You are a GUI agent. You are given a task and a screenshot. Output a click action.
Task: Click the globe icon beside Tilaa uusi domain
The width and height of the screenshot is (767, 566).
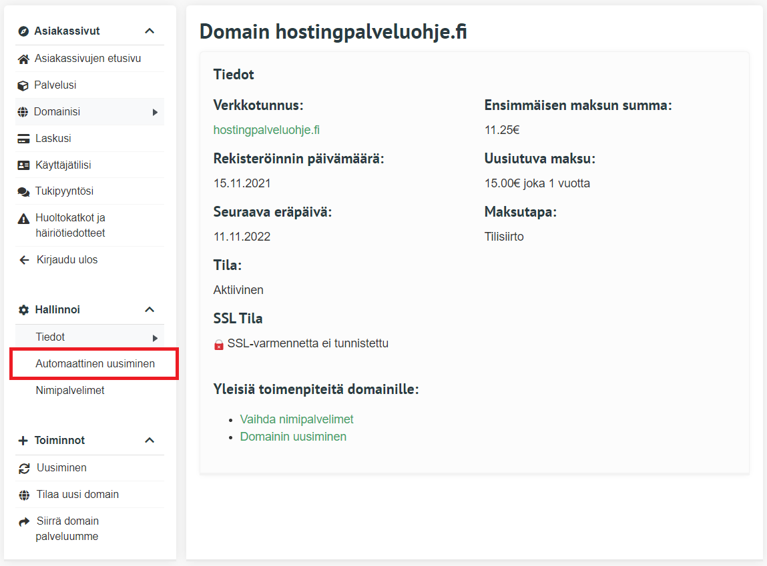(24, 495)
